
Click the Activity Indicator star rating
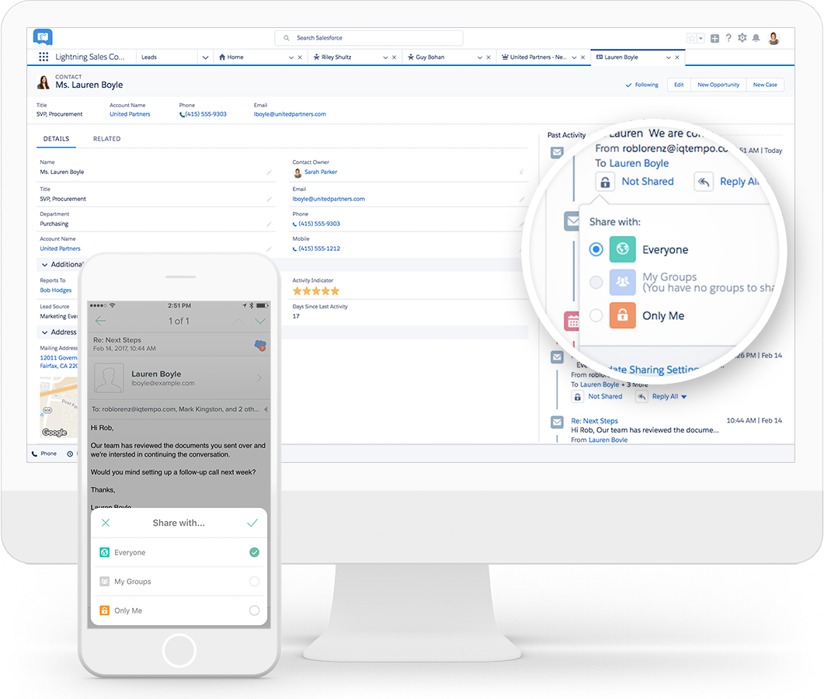tap(316, 291)
